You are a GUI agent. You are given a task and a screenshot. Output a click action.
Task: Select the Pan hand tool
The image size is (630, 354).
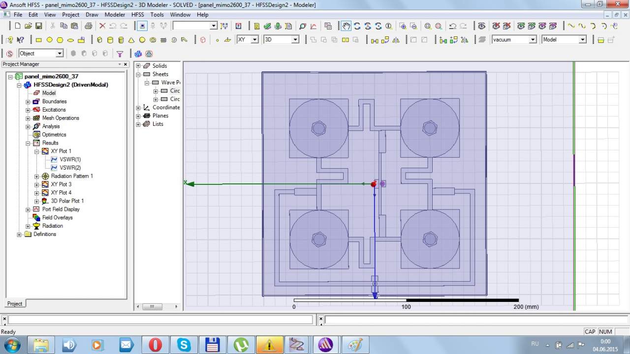(346, 26)
